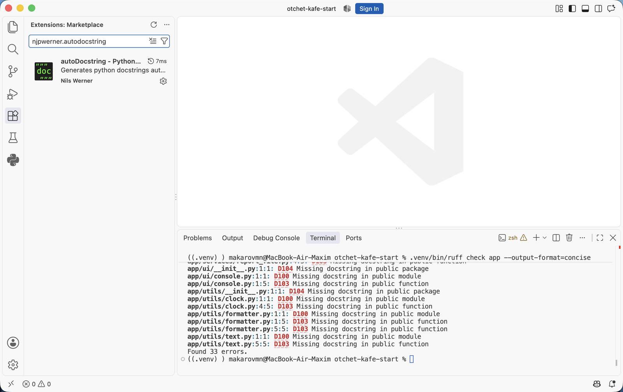Select the Extensions view icon
623x392 pixels.
(x=13, y=116)
